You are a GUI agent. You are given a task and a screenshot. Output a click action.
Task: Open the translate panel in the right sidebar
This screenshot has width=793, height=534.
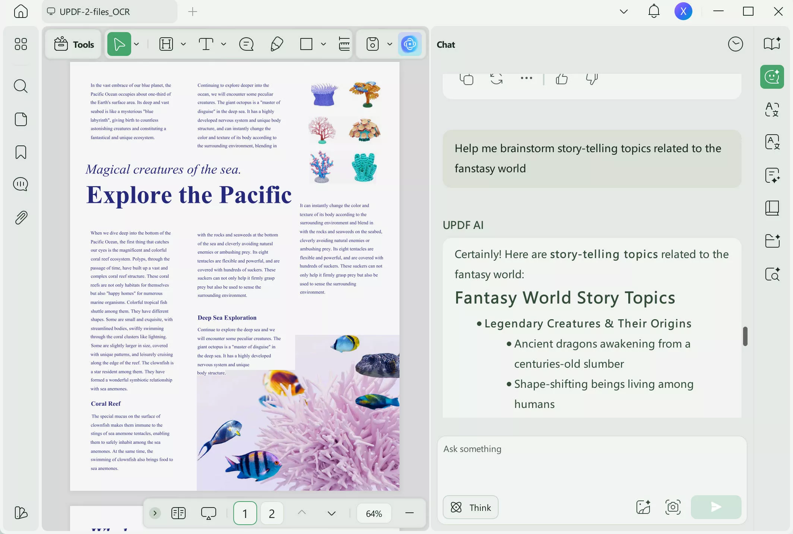click(x=772, y=109)
